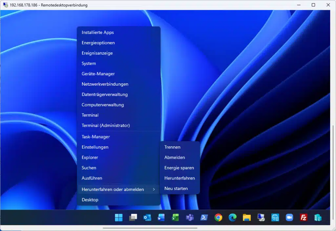Expand Herunterfahren oder abmelden submenu arrow

click(154, 189)
